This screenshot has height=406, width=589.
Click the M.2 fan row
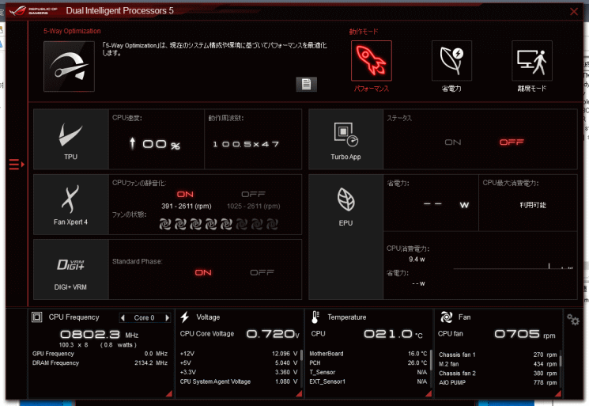point(498,364)
